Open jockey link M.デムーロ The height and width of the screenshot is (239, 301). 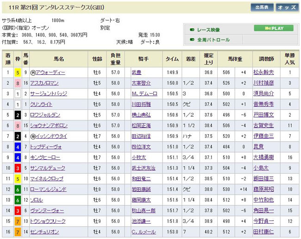click(x=144, y=94)
